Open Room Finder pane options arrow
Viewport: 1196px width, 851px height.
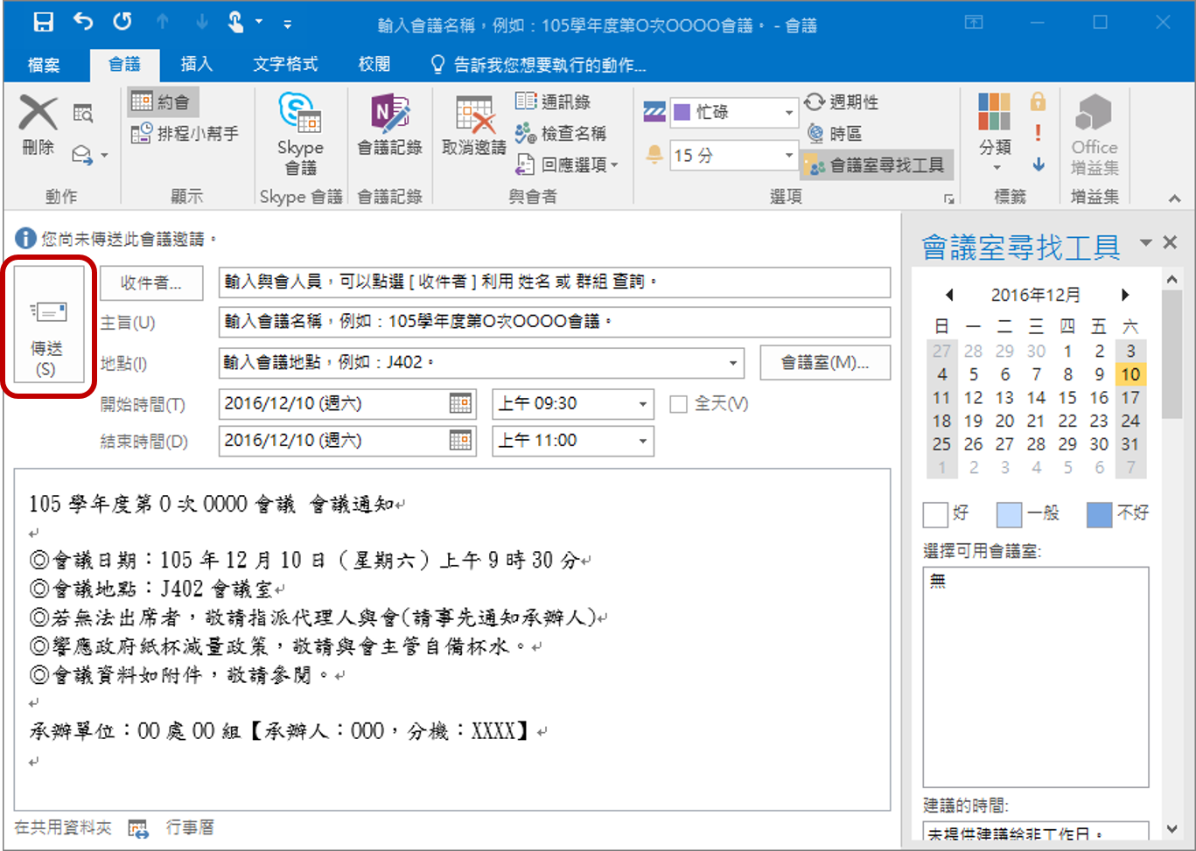(x=1145, y=242)
